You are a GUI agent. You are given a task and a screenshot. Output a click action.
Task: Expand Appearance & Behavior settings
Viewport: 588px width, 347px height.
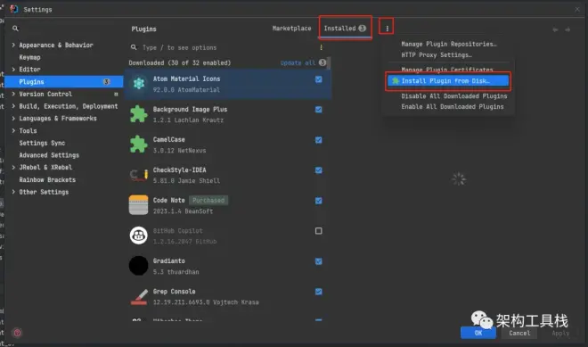click(13, 45)
